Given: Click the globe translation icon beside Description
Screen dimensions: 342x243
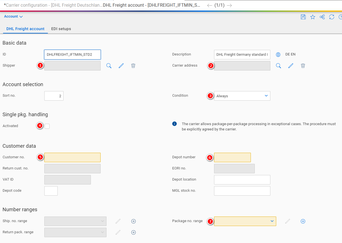Looking at the screenshot, I should [x=278, y=55].
